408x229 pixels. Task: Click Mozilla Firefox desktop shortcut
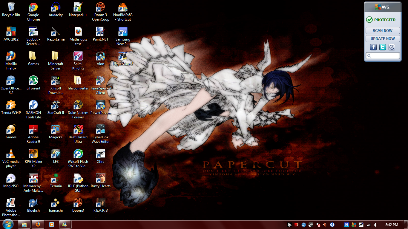coord(11,61)
